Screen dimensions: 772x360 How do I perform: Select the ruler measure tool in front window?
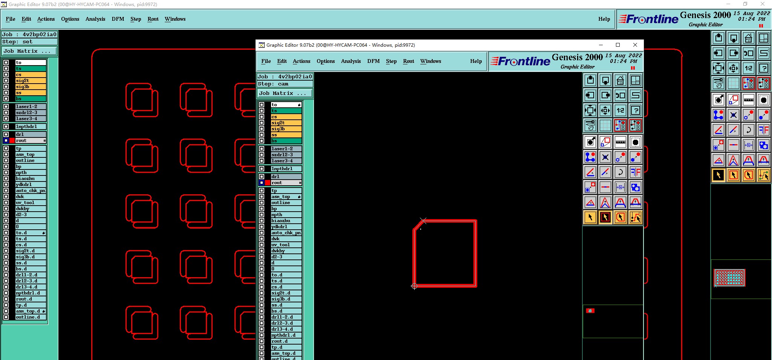[620, 142]
